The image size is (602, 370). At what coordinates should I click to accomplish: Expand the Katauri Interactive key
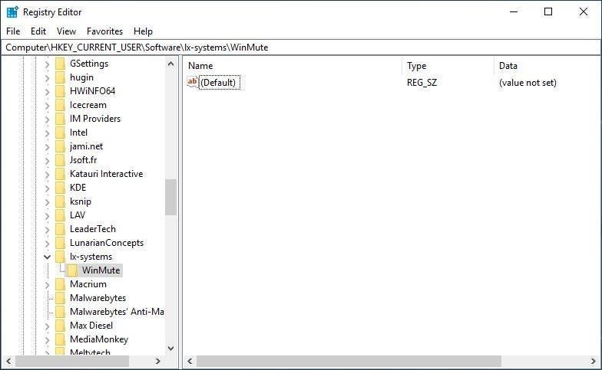point(48,175)
